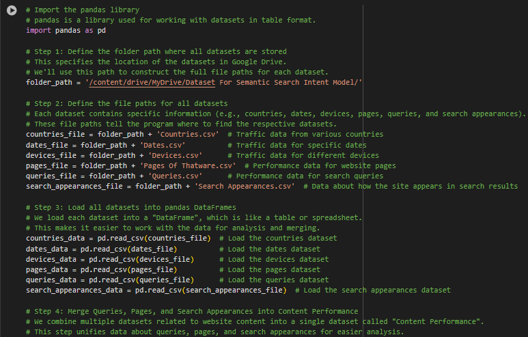Click the 'Dates.csv' string
This screenshot has height=337, width=528.
pyautogui.click(x=163, y=145)
